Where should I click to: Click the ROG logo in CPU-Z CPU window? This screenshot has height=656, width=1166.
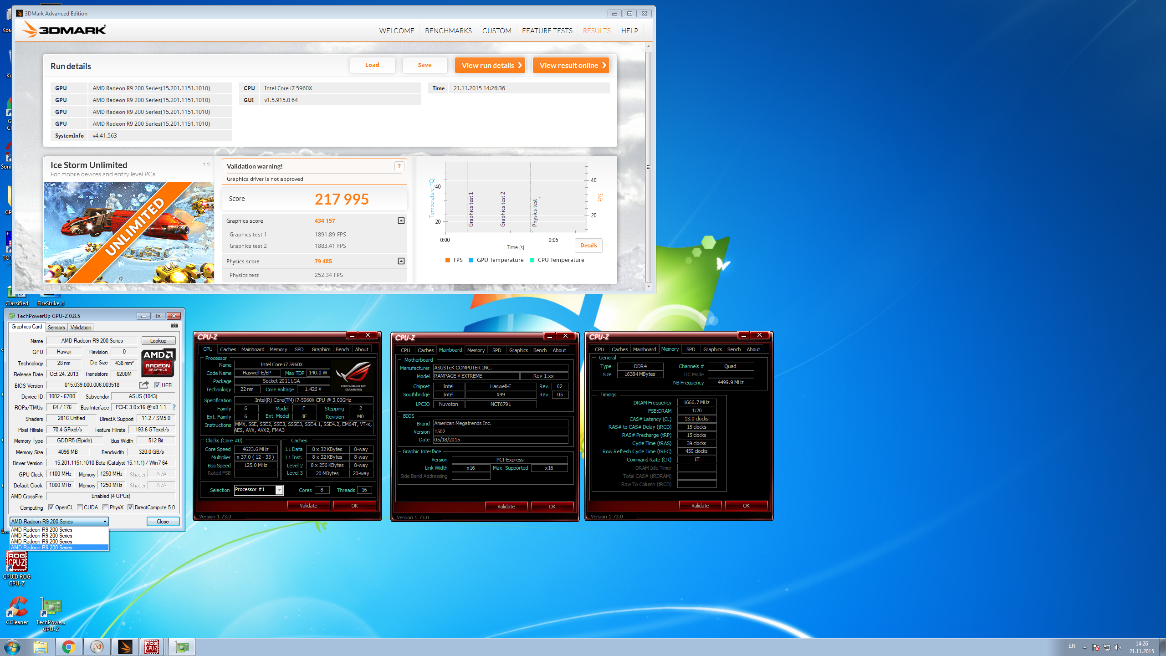coord(353,376)
